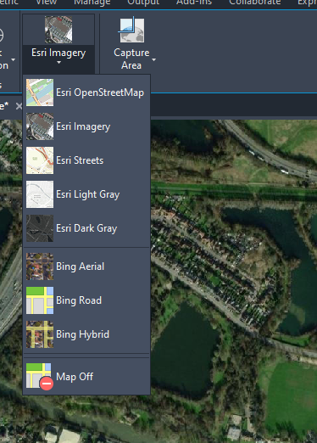Pick the Esri Streets map thumbnail
317x443 pixels.
tap(40, 160)
